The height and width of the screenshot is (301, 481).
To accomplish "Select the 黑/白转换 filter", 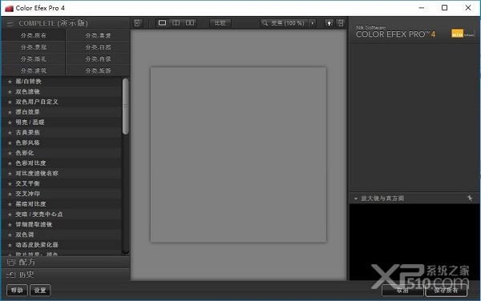I will pyautogui.click(x=62, y=82).
